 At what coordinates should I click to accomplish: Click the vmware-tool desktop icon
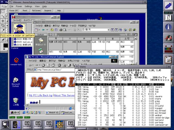pyautogui.click(x=16, y=62)
